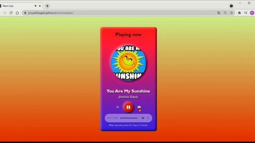
Task: Open the browser home page
Action: point(17,13)
